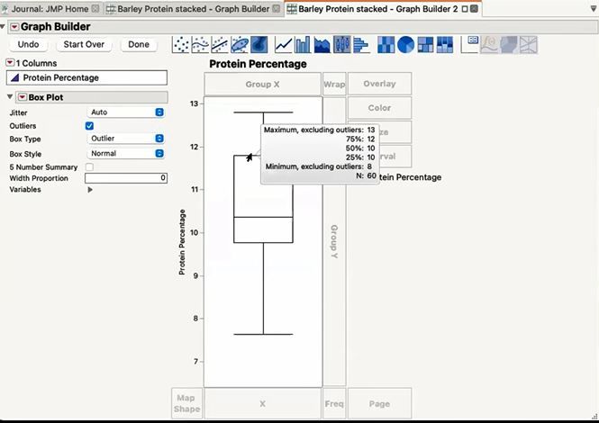Click the Color drop zone
The width and height of the screenshot is (599, 423).
(x=379, y=108)
